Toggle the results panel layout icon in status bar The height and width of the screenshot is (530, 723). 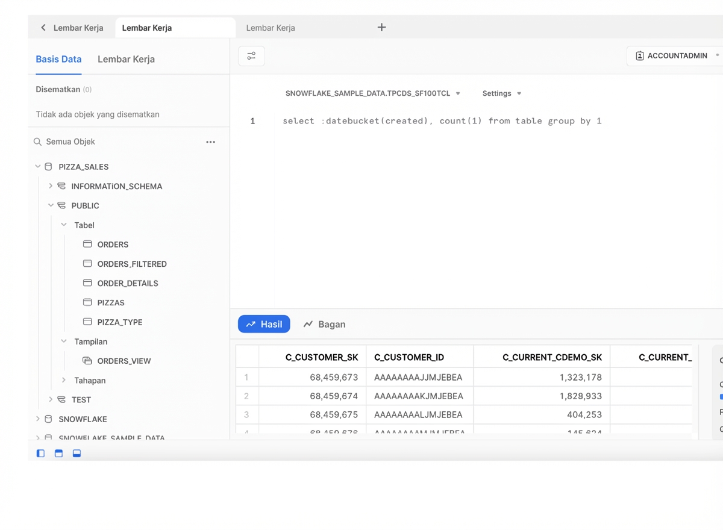point(77,453)
